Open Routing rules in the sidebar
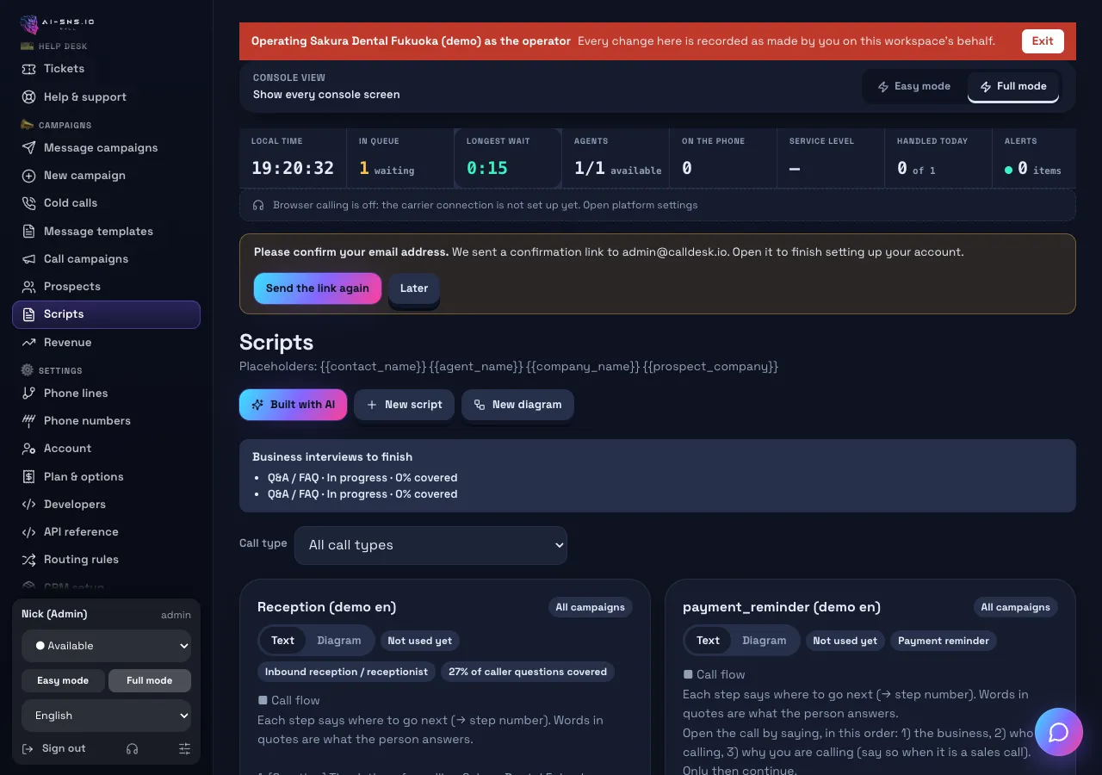The width and height of the screenshot is (1102, 775). [106, 560]
